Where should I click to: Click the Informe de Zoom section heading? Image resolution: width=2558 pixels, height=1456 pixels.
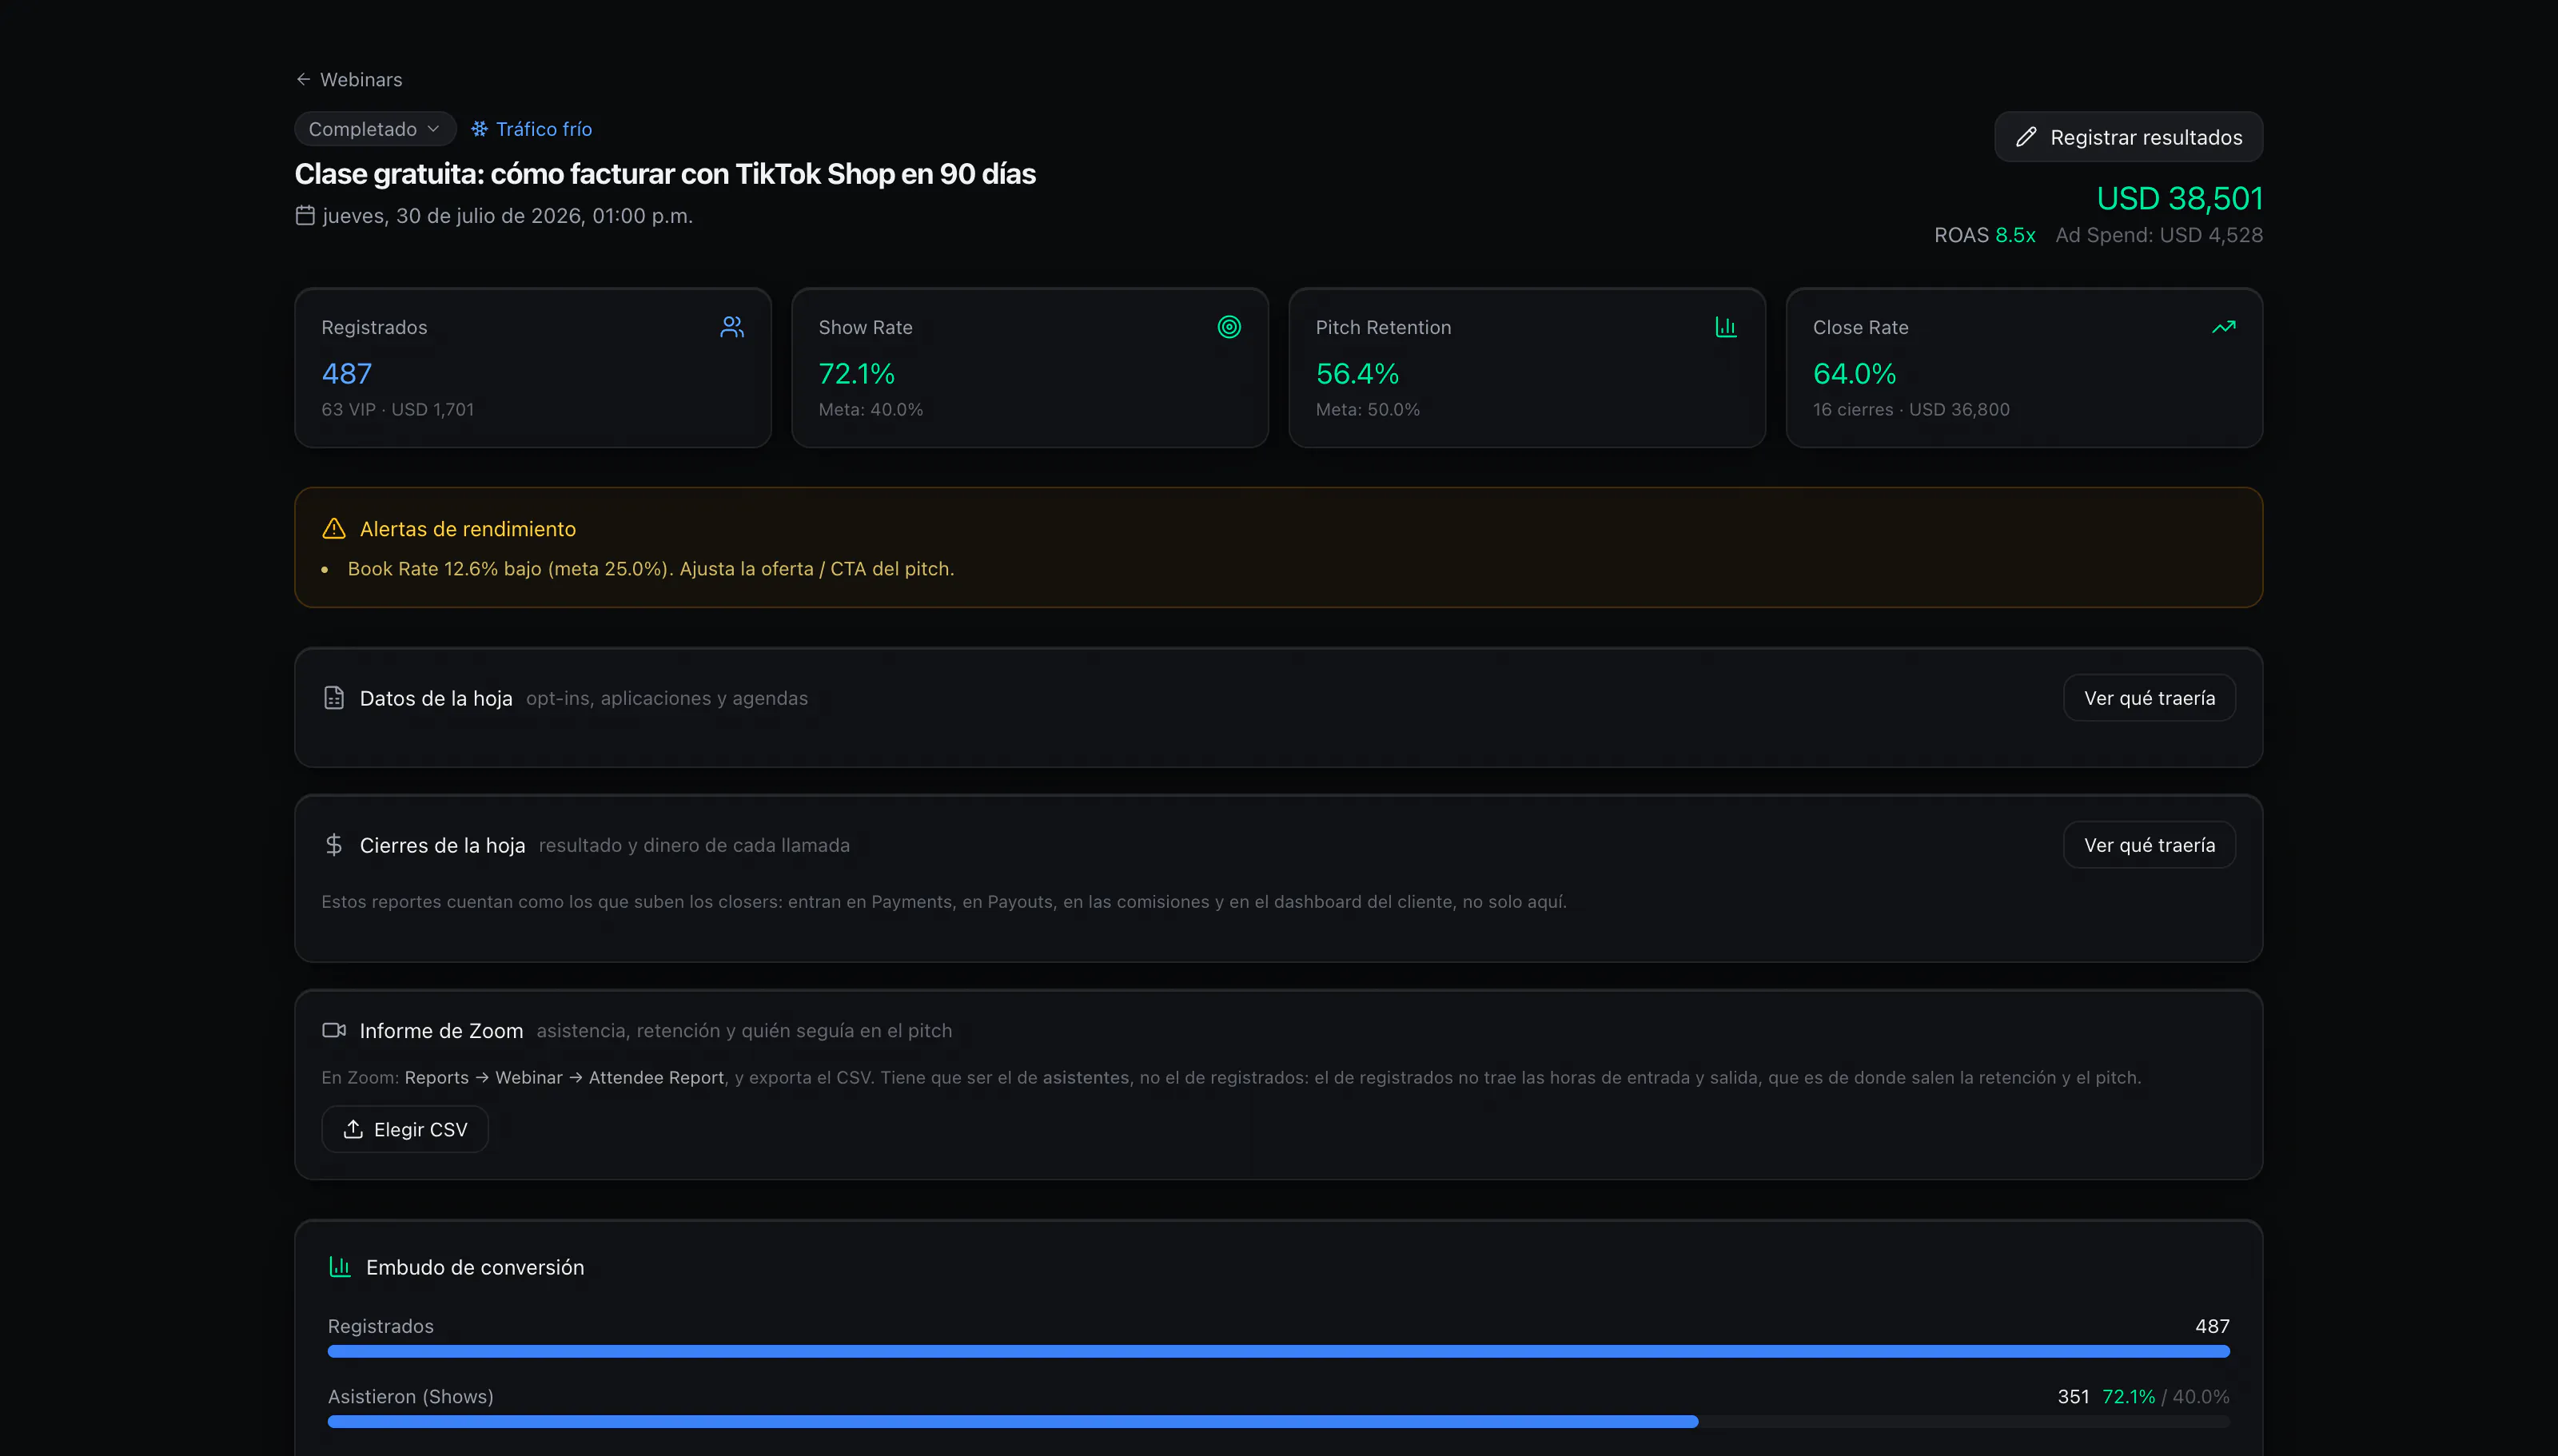[441, 1030]
